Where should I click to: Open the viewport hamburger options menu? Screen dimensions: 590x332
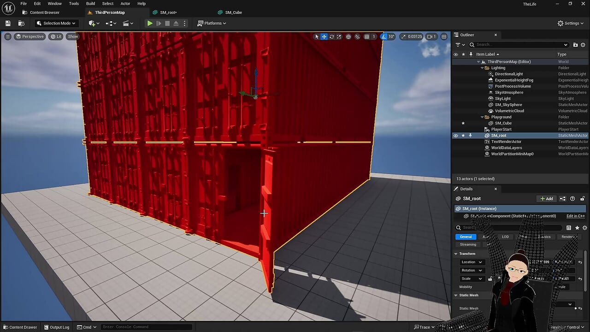(7, 36)
